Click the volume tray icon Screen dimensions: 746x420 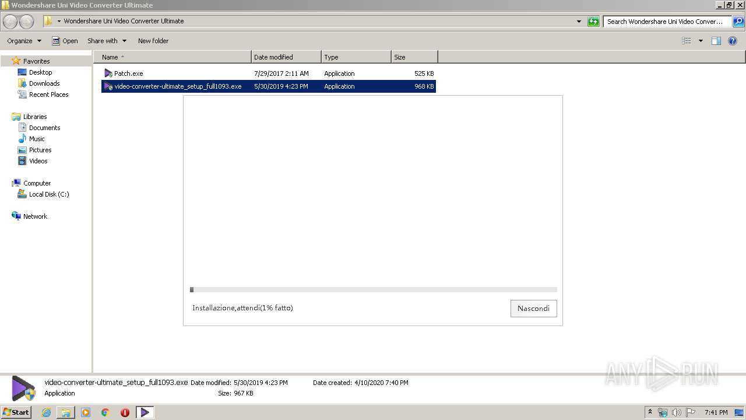677,412
